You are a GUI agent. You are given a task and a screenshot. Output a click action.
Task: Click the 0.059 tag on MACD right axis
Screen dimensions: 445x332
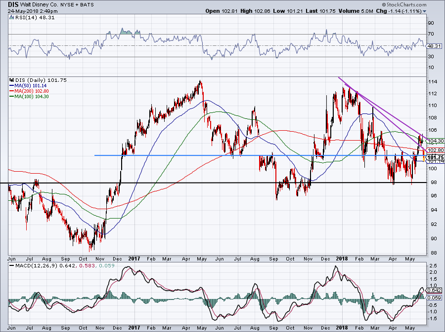pos(434,298)
